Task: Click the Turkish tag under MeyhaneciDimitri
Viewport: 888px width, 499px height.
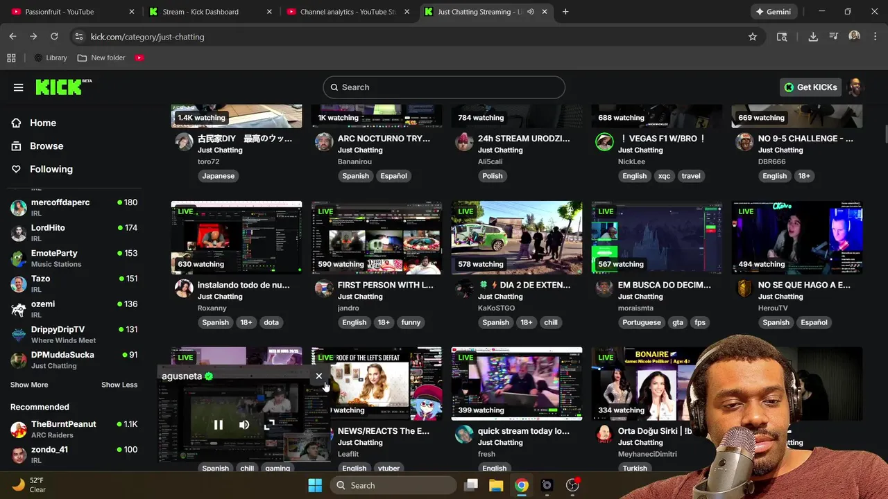Action: [x=635, y=469]
